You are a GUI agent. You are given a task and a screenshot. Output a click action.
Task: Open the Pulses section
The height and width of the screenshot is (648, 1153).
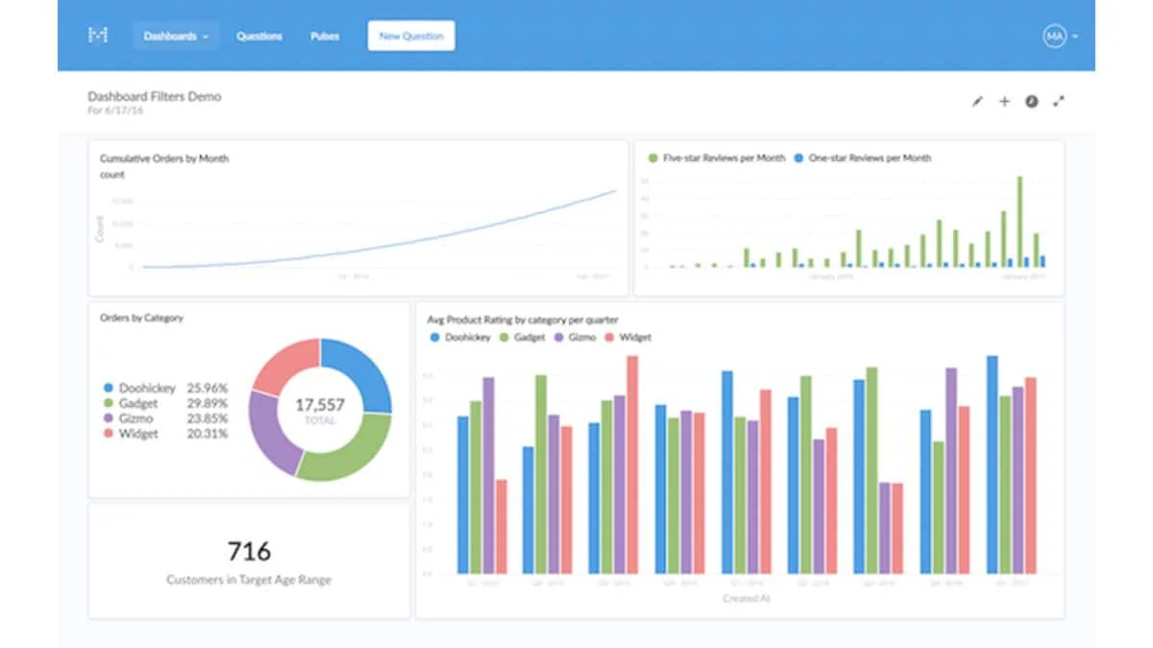tap(325, 36)
